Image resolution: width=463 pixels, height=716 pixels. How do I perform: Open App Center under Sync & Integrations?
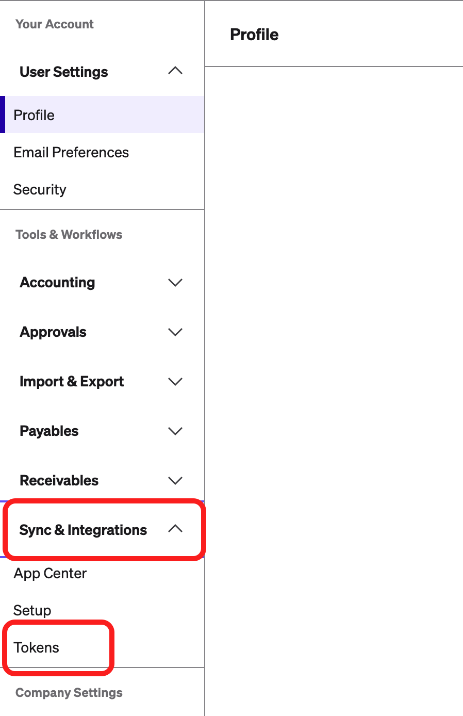pyautogui.click(x=50, y=573)
